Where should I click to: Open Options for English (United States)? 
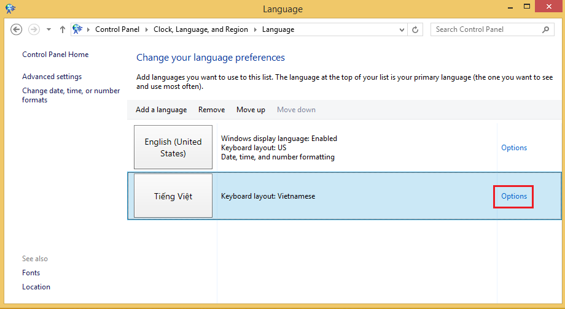click(x=514, y=148)
